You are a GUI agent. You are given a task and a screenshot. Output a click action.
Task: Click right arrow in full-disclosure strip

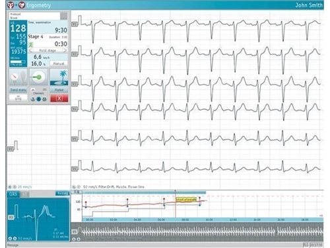tap(79, 239)
